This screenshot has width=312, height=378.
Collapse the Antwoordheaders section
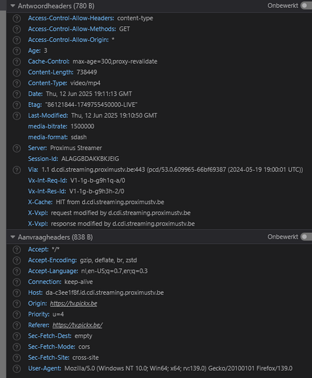pyautogui.click(x=12, y=6)
